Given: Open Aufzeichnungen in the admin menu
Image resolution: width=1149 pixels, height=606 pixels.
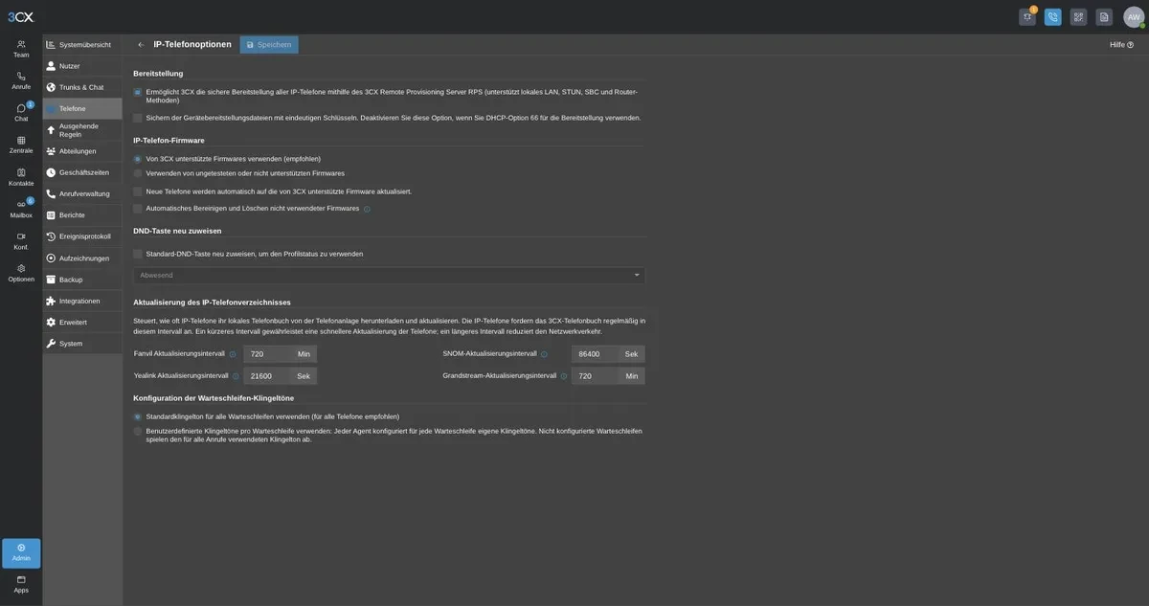Looking at the screenshot, I should click(82, 258).
